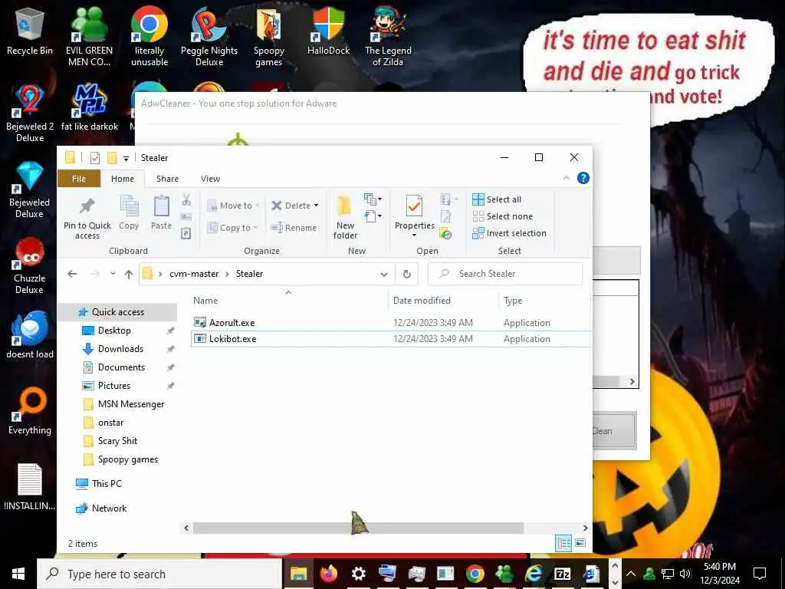Open Downloads in Quick access
Image resolution: width=785 pixels, height=589 pixels.
click(x=120, y=349)
